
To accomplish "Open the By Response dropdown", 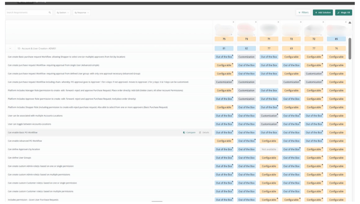I will coord(82,13).
